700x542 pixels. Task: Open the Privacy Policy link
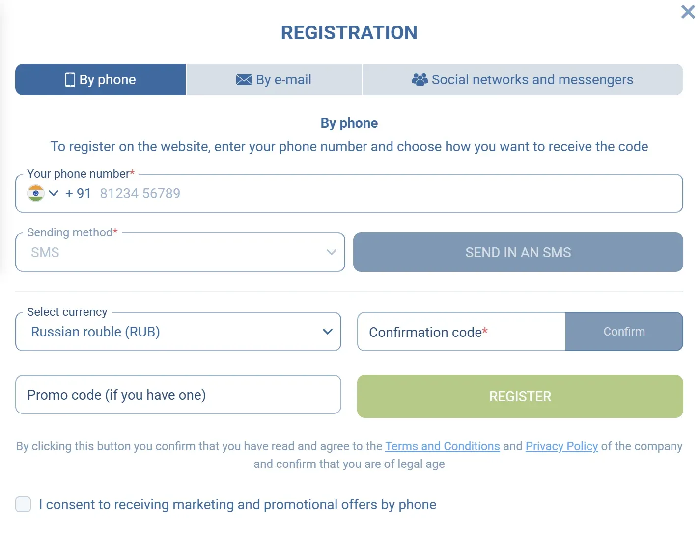(562, 446)
